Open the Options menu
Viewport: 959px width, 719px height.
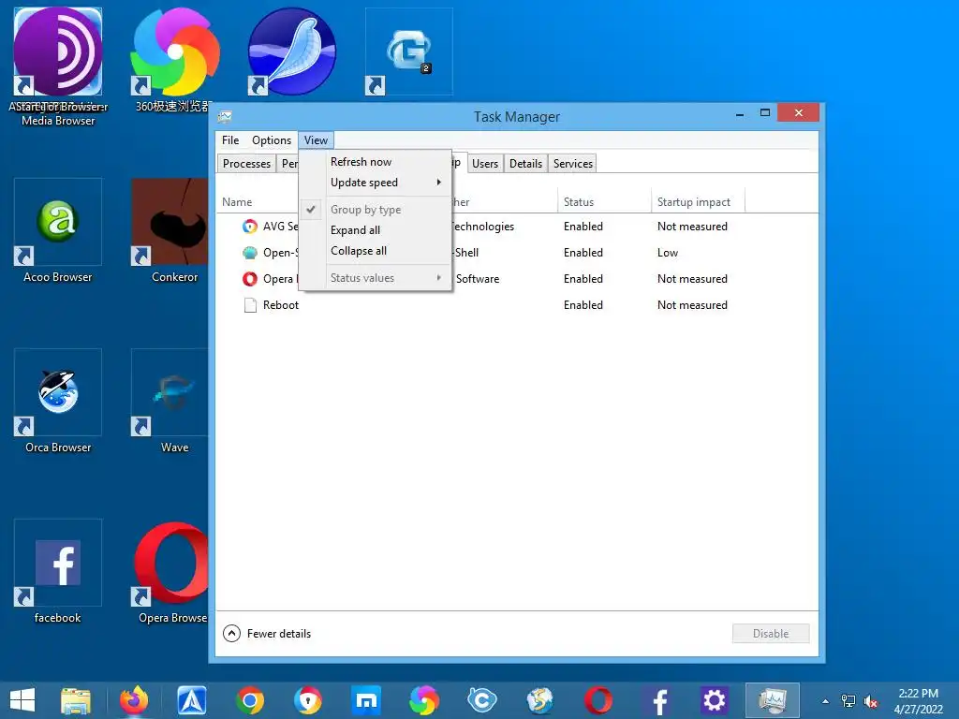point(272,140)
